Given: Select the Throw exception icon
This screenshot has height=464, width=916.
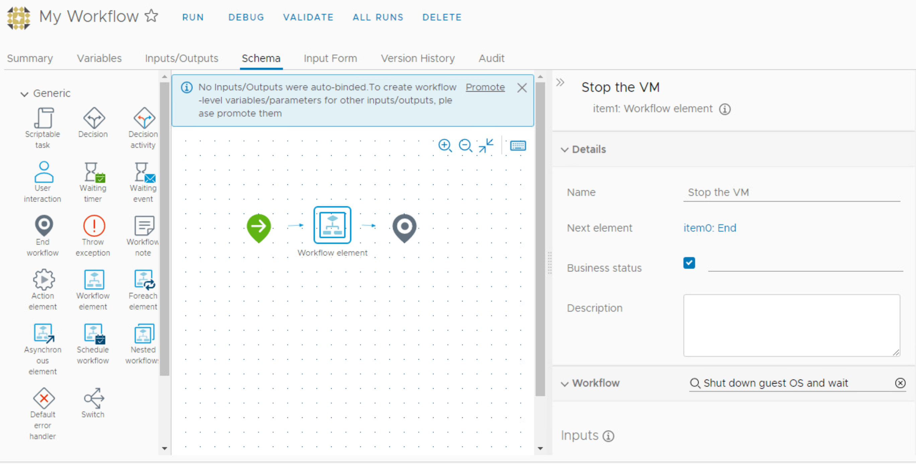Looking at the screenshot, I should coord(94,226).
